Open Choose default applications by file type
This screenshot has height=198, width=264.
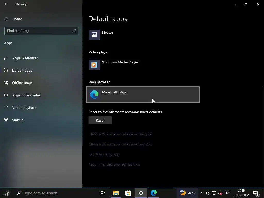[120, 134]
